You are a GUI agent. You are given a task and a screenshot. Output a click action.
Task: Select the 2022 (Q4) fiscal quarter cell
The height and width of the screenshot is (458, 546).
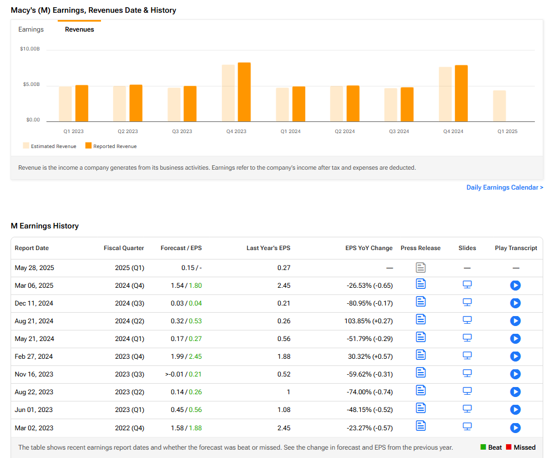click(x=129, y=428)
